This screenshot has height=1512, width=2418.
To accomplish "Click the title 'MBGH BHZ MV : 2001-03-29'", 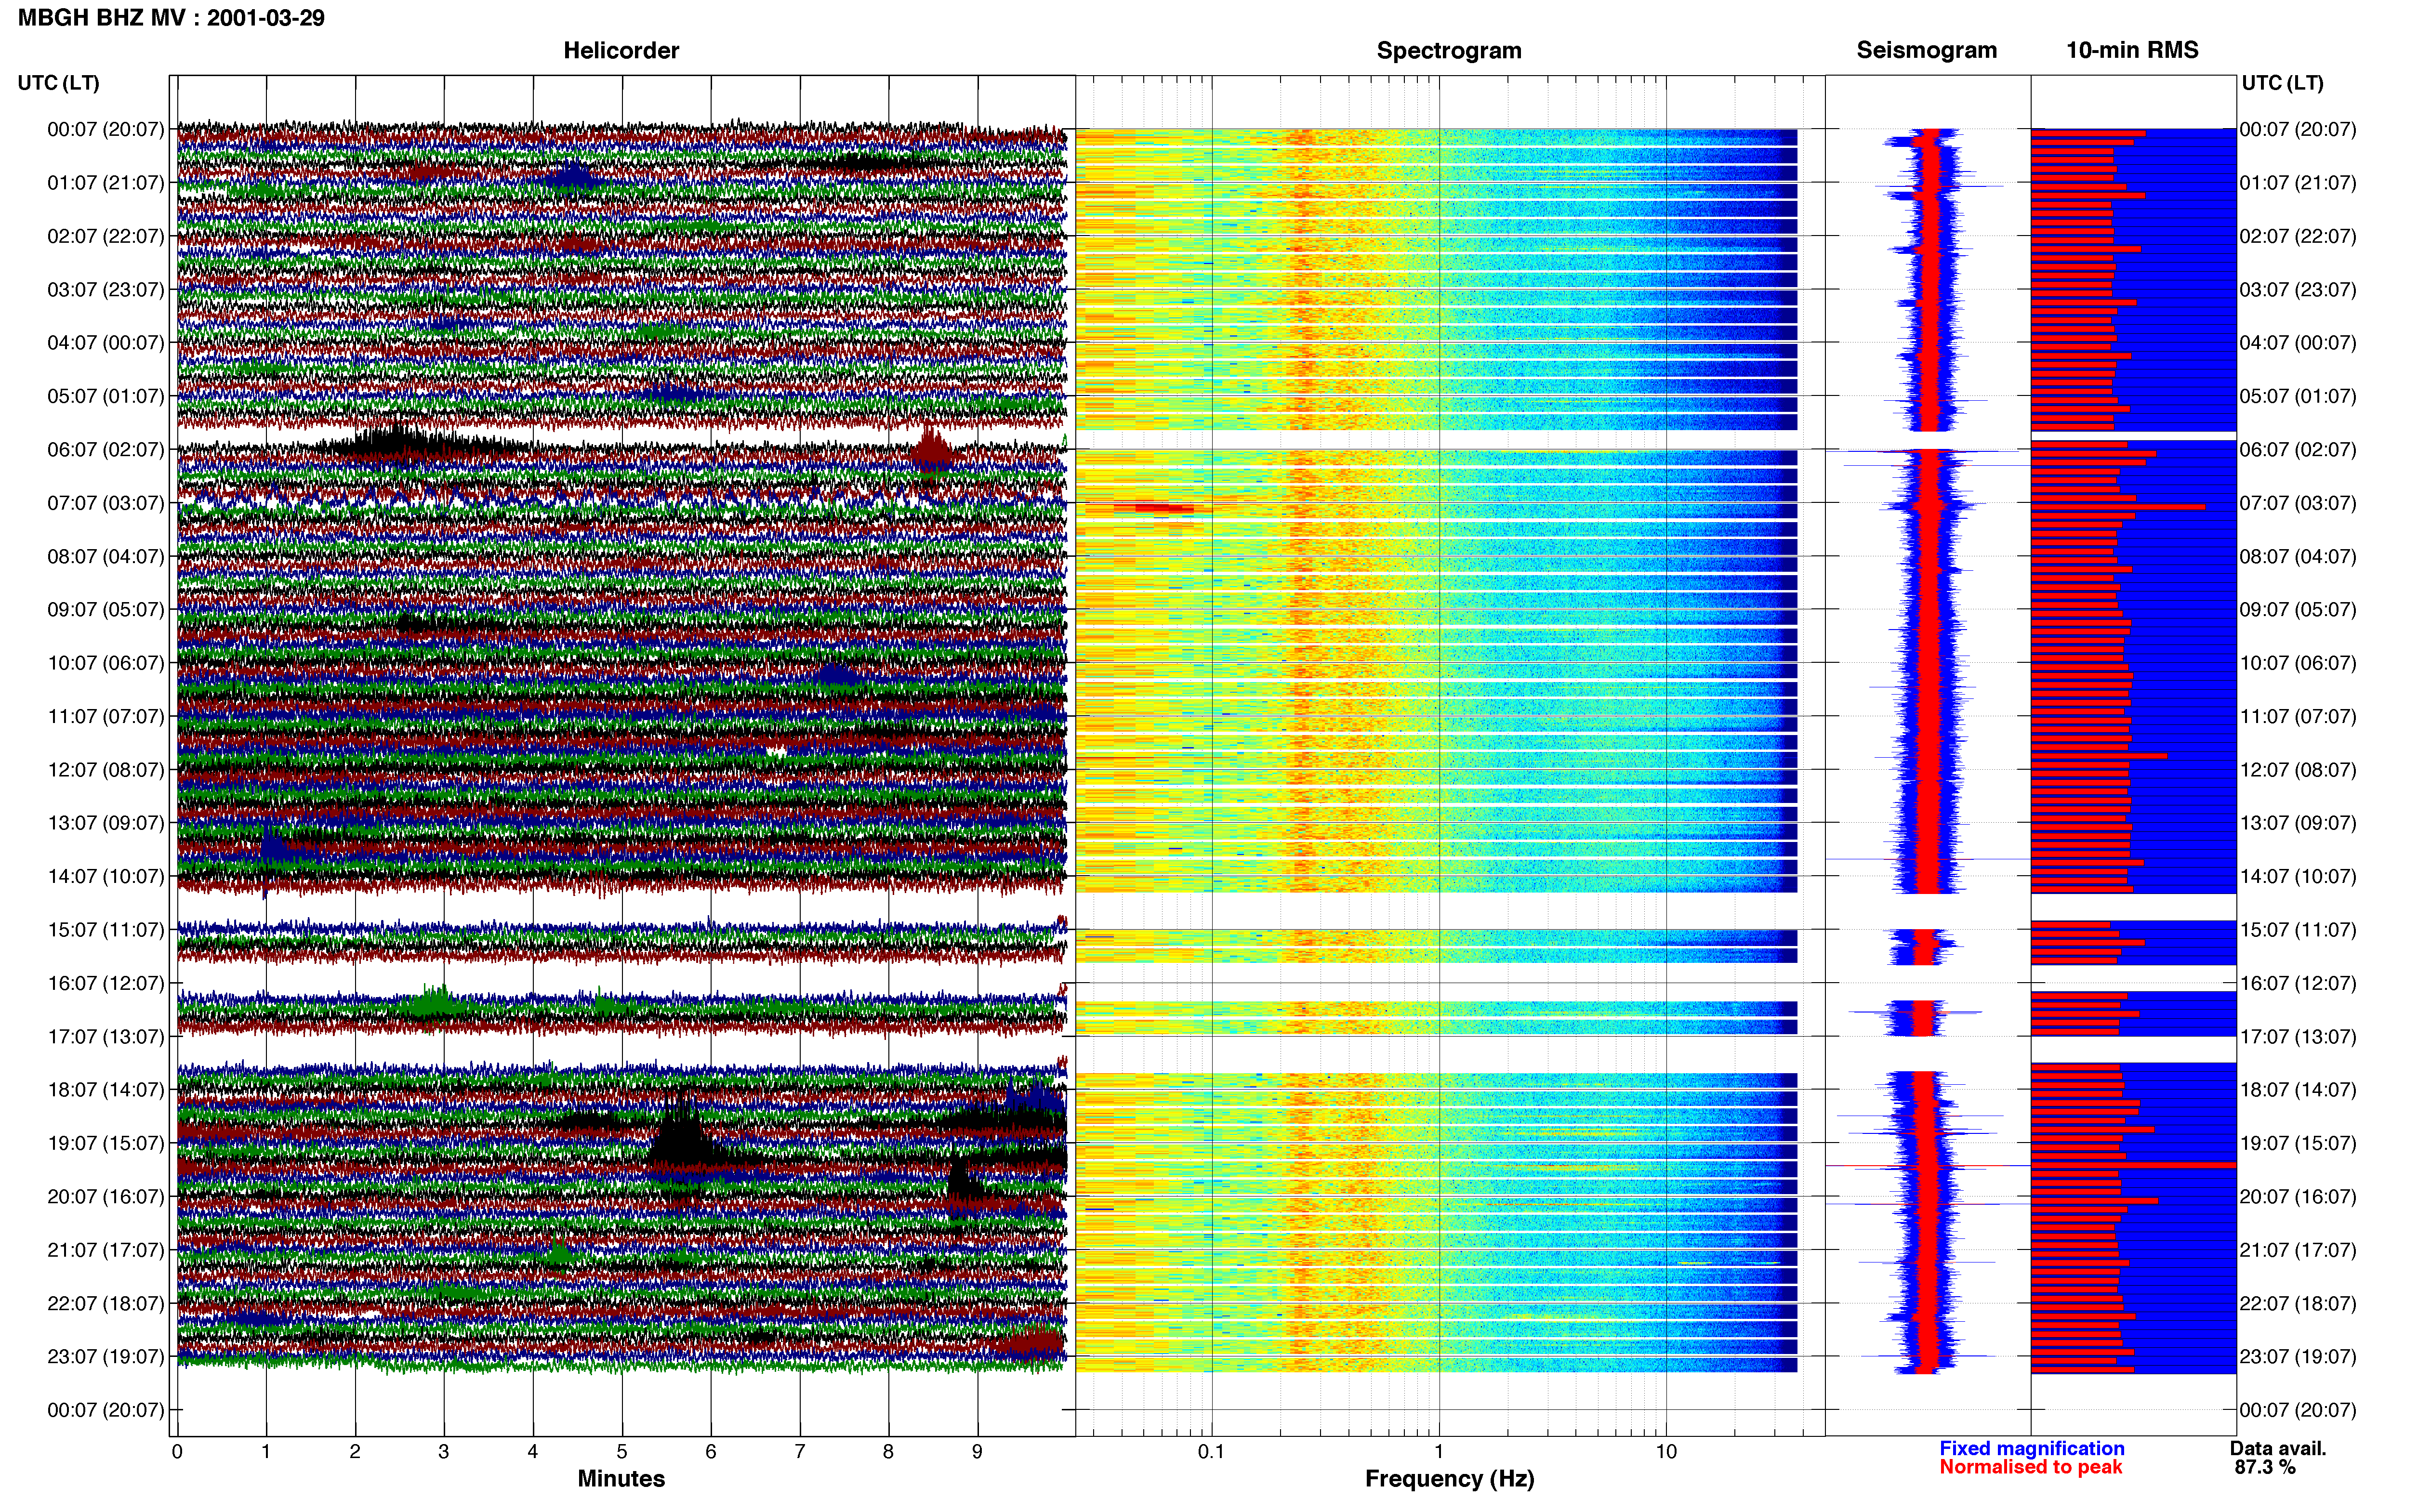I will [171, 18].
